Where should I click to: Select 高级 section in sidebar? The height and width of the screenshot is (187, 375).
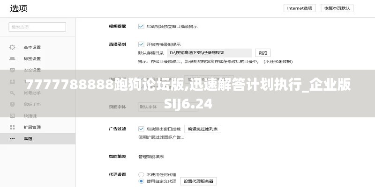click(37, 138)
